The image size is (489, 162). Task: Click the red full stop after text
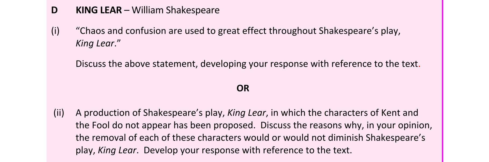coord(419,66)
